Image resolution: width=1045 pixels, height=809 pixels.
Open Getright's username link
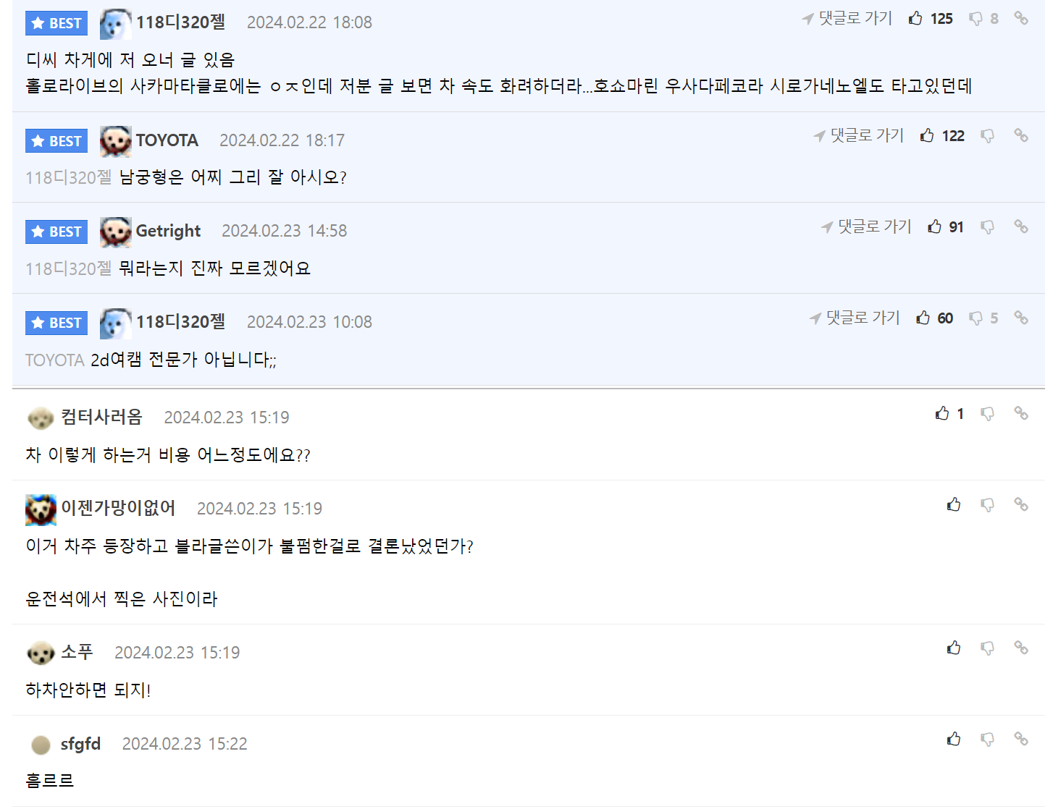pyautogui.click(x=168, y=231)
